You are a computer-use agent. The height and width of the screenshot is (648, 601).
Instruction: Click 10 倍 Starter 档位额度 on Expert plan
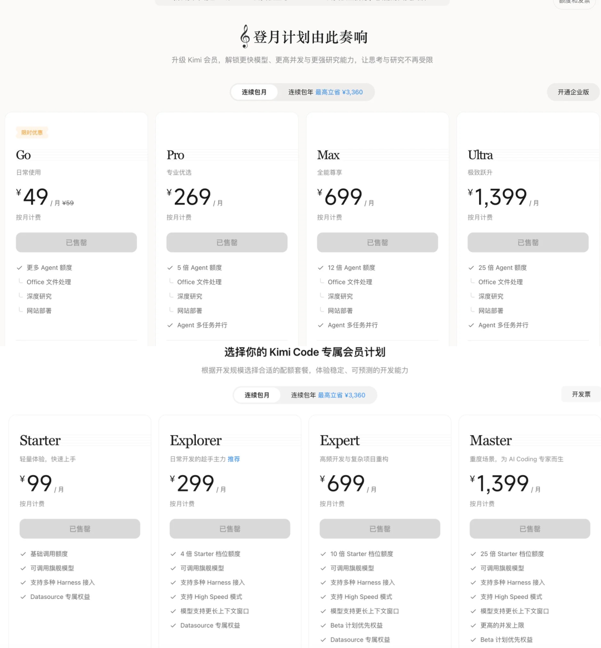tap(362, 554)
